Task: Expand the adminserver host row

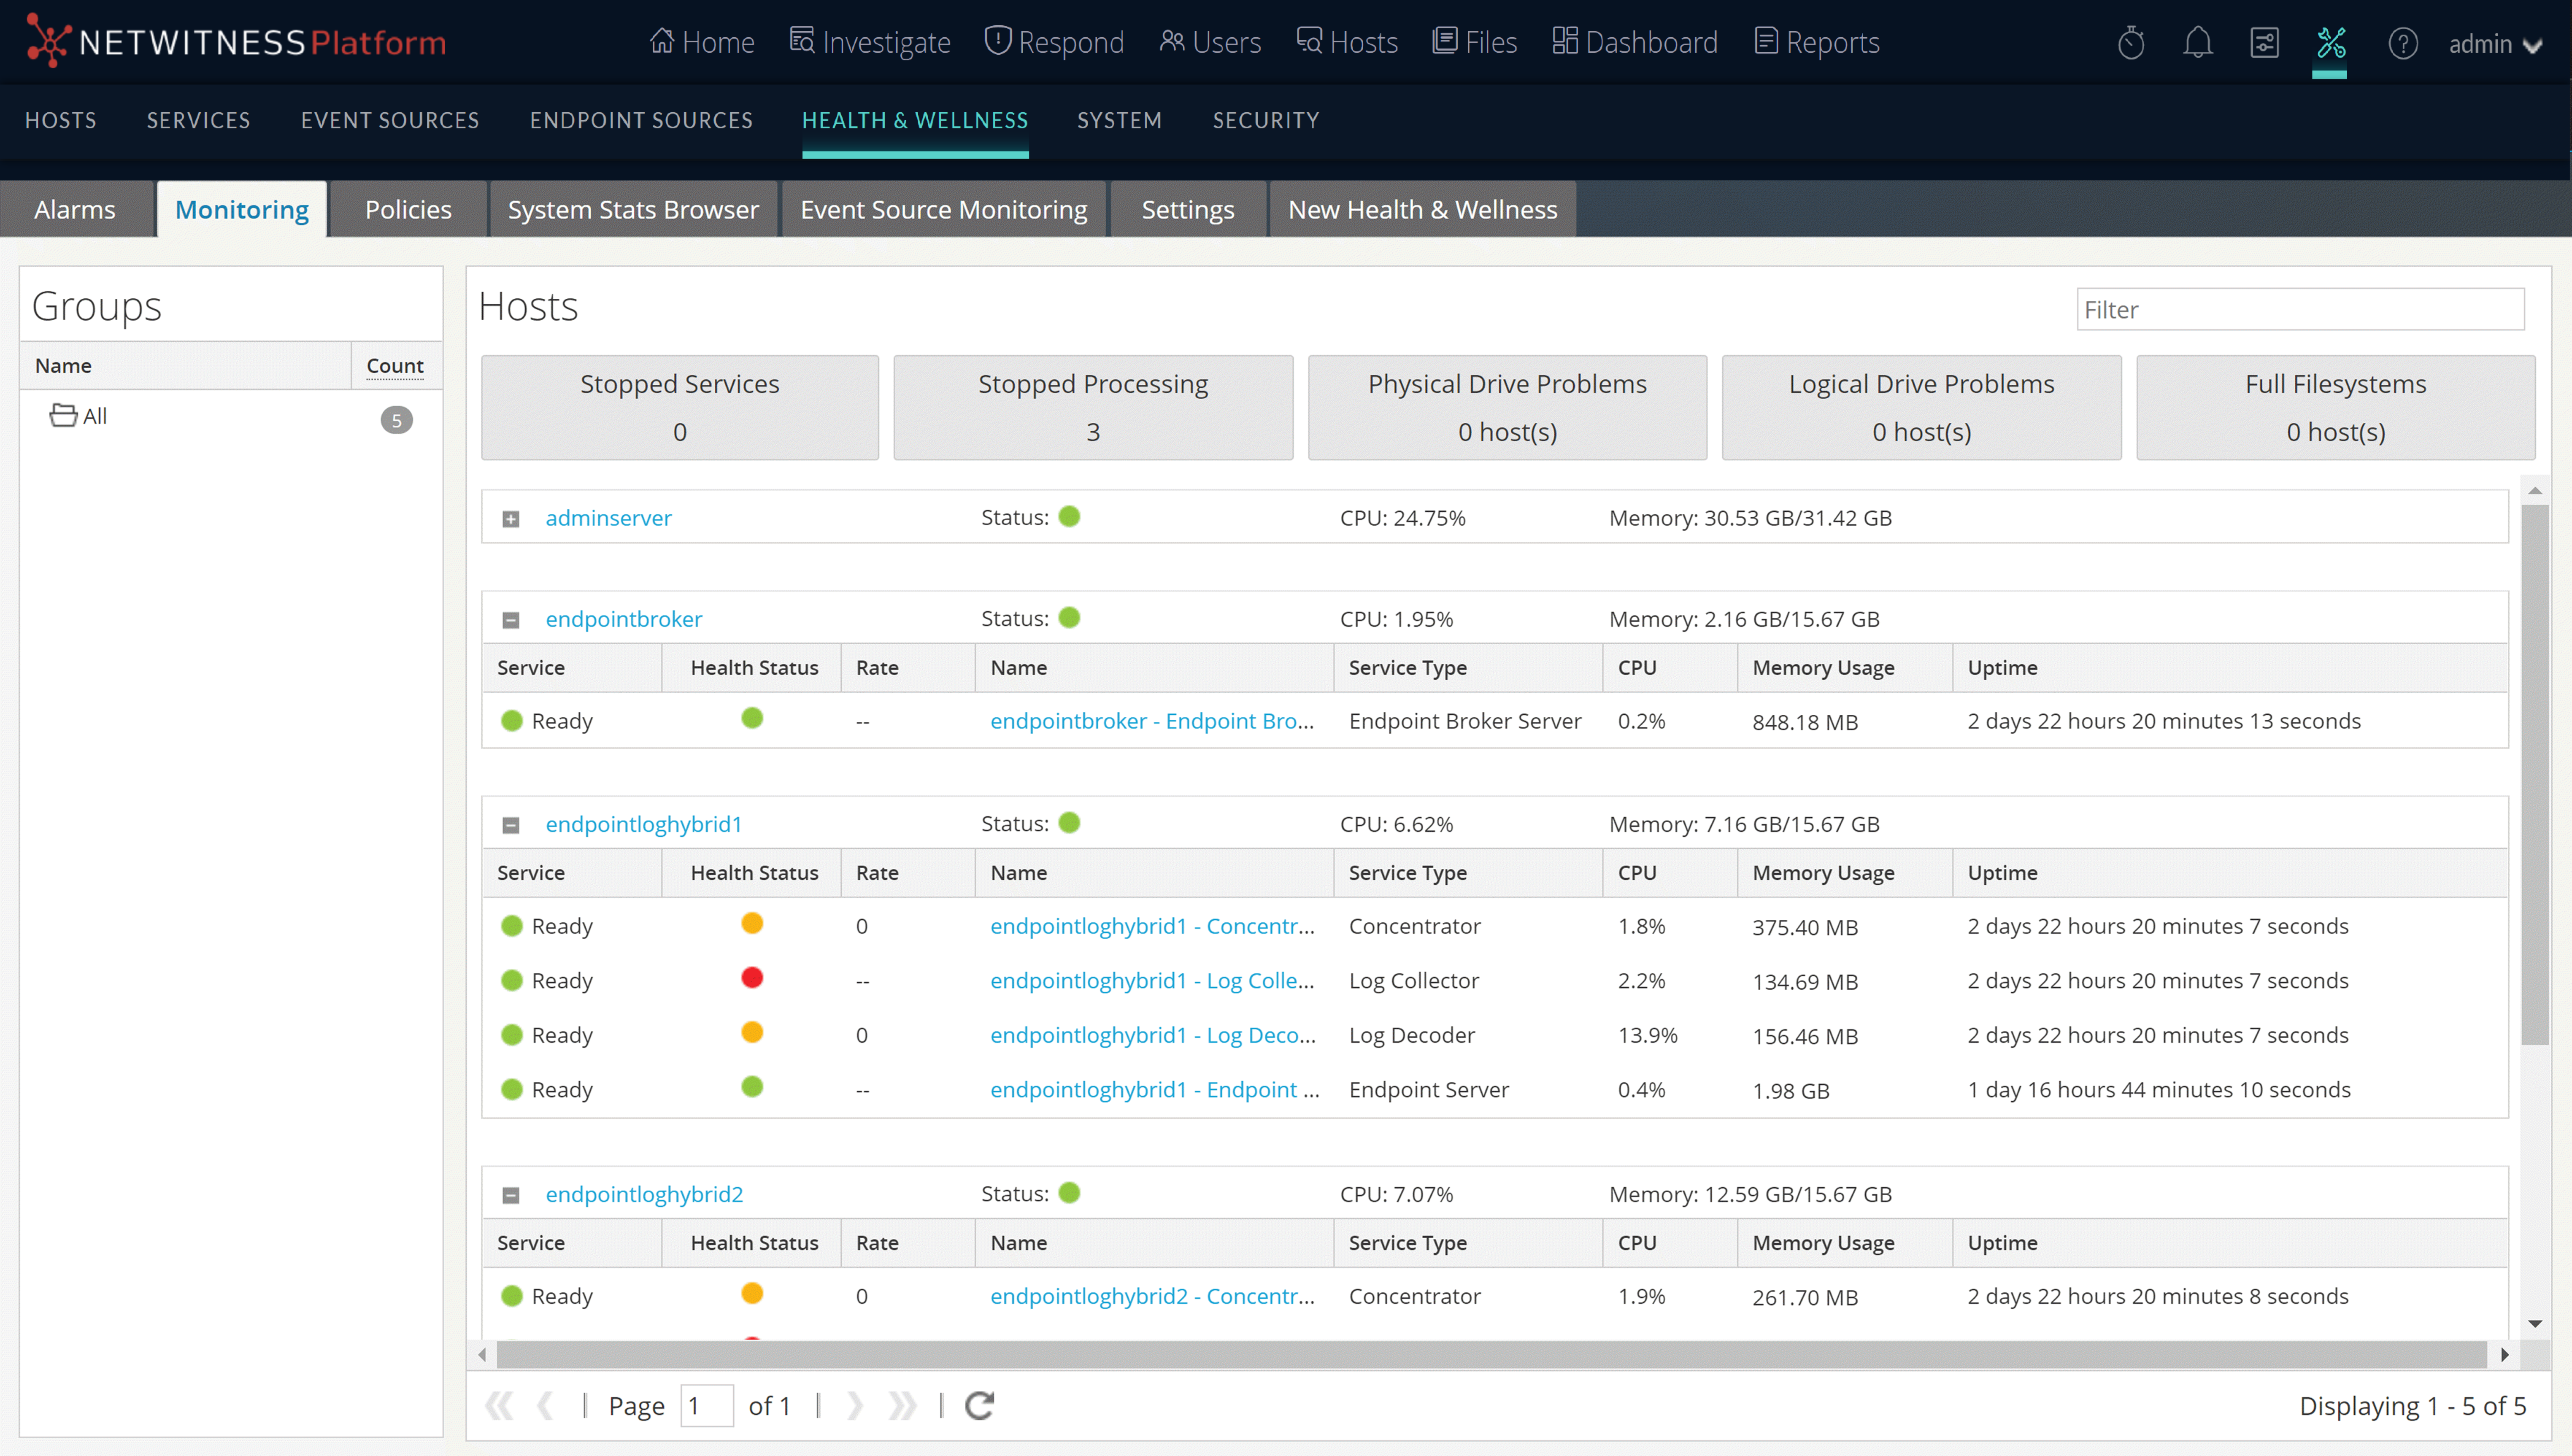Action: click(x=511, y=519)
